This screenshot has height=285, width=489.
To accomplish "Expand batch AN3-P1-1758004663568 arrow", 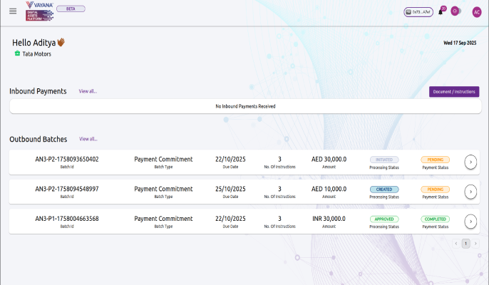I will point(470,222).
